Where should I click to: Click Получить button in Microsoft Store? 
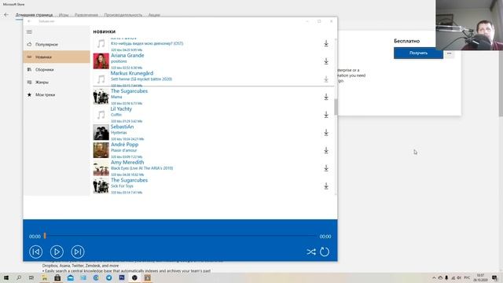418,53
